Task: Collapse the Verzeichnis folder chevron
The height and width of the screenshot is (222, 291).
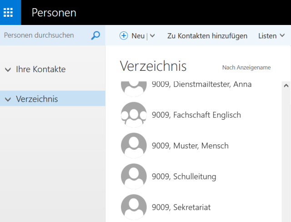Action: (x=8, y=99)
